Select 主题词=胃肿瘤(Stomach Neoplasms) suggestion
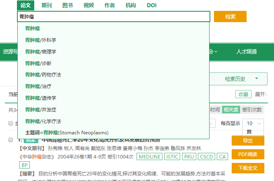Viewport: 274px width, 181px height. point(66,132)
